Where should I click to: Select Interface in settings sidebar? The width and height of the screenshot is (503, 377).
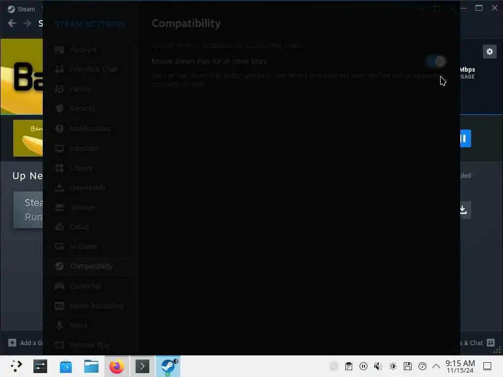pos(90,148)
